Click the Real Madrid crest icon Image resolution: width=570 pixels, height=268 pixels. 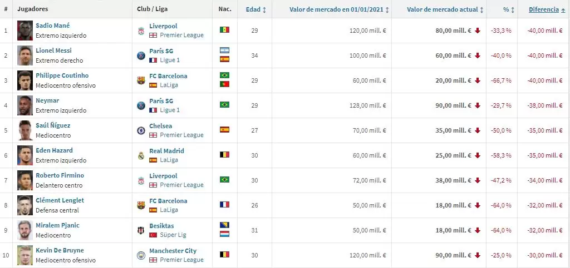(141, 155)
